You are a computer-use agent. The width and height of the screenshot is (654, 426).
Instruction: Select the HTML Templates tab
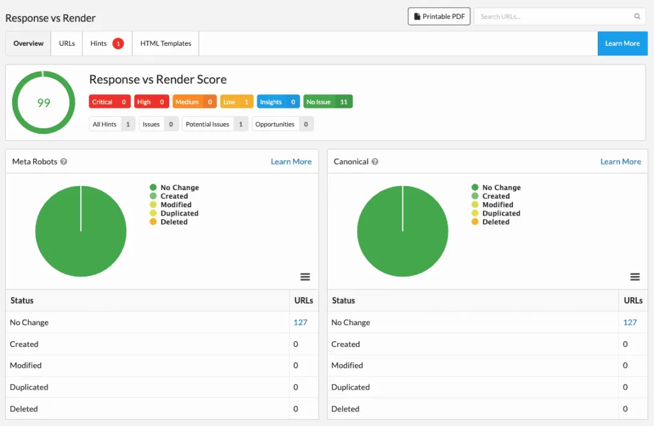point(165,43)
